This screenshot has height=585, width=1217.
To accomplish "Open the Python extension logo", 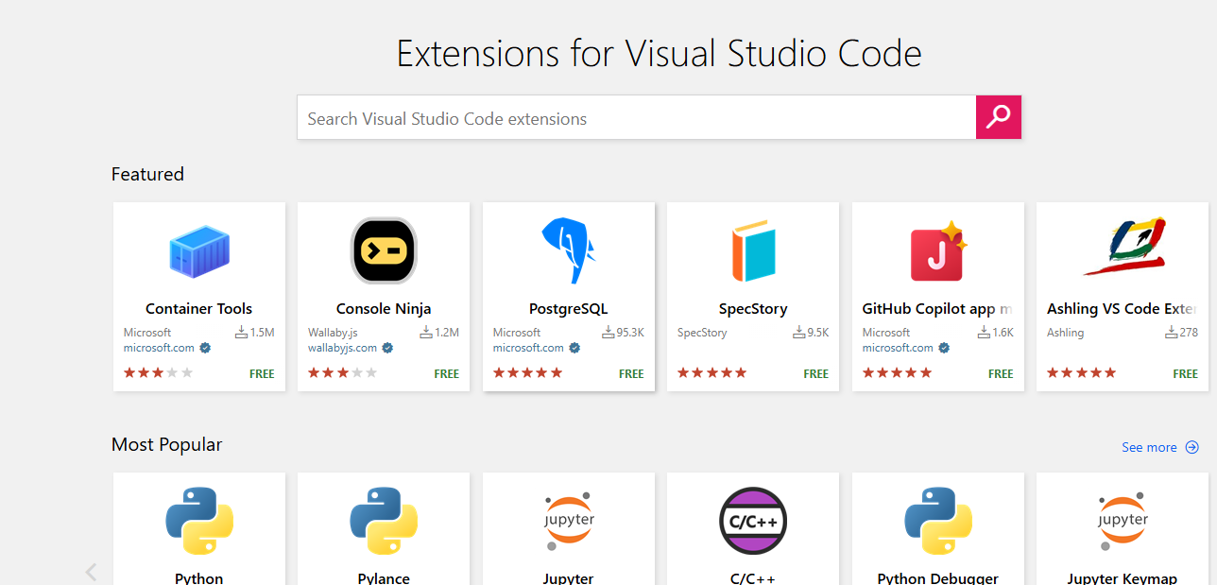I will 199,521.
